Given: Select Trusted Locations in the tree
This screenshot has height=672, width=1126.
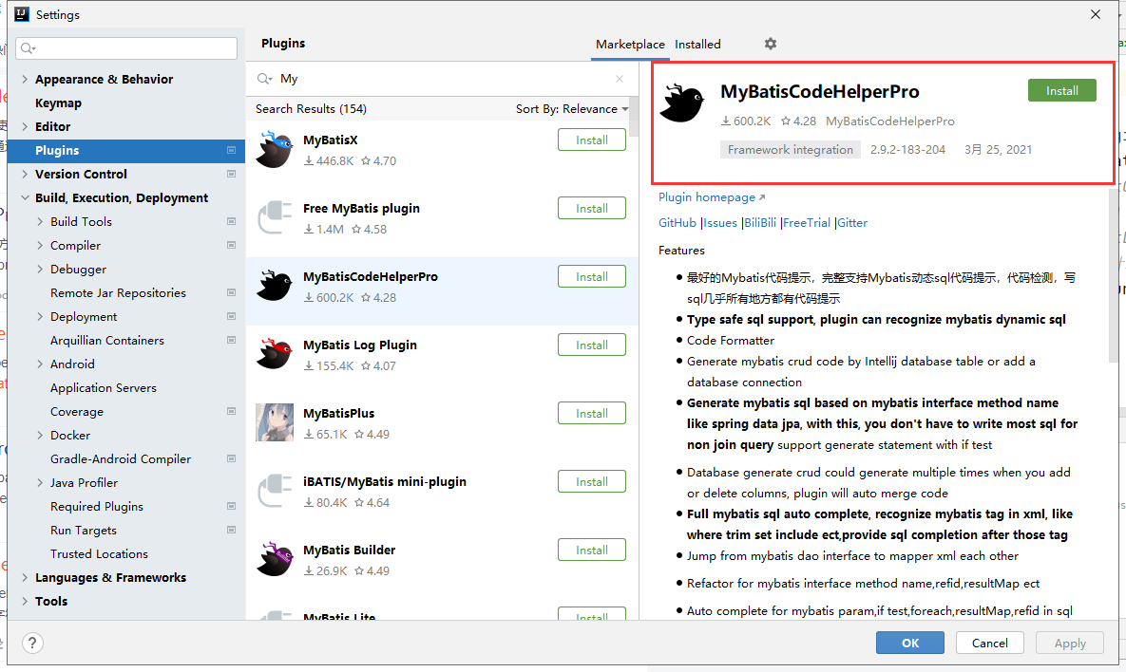Looking at the screenshot, I should coord(99,553).
